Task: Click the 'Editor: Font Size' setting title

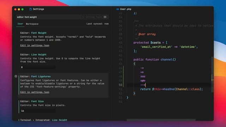Action: click(32, 101)
